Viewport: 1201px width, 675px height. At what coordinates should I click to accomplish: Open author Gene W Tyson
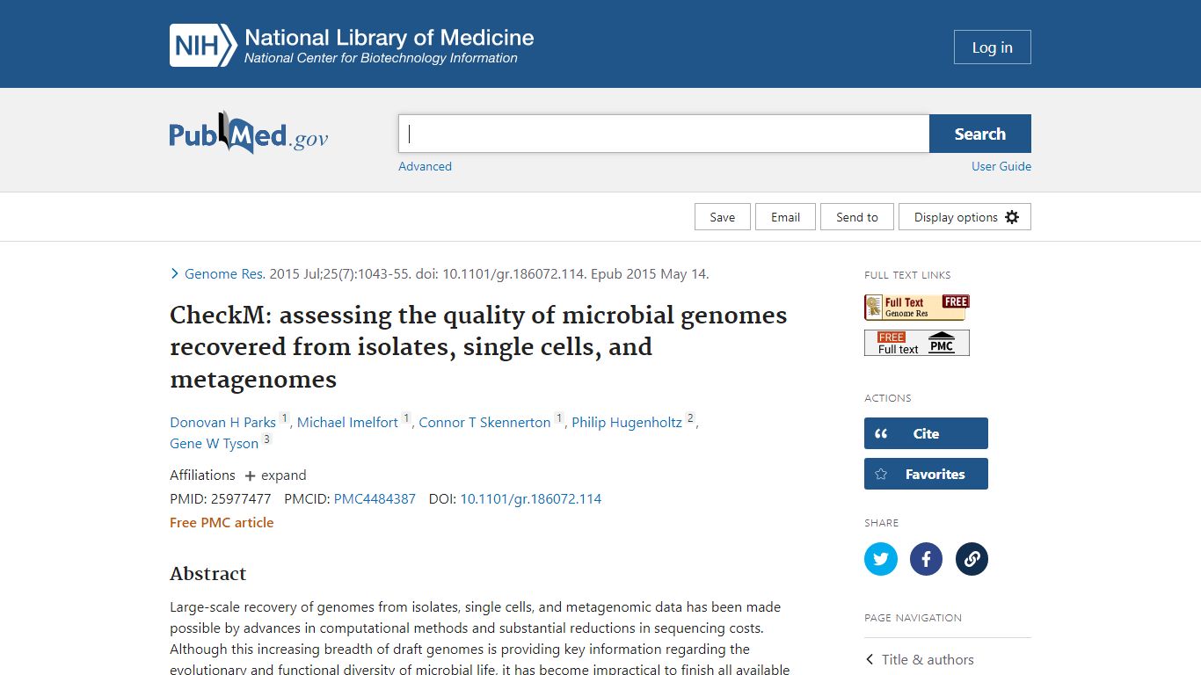(x=214, y=444)
